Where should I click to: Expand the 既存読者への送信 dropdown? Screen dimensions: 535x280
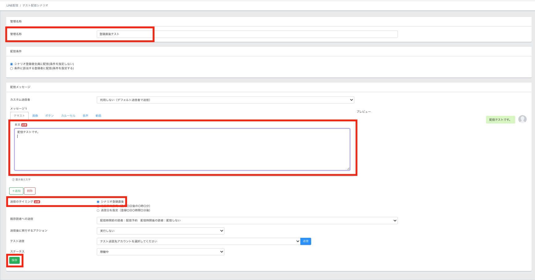click(247, 221)
